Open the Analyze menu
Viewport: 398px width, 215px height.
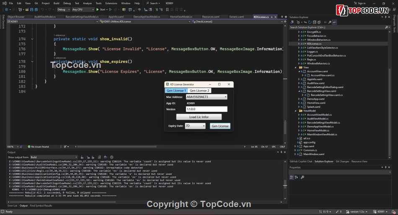(87, 3)
